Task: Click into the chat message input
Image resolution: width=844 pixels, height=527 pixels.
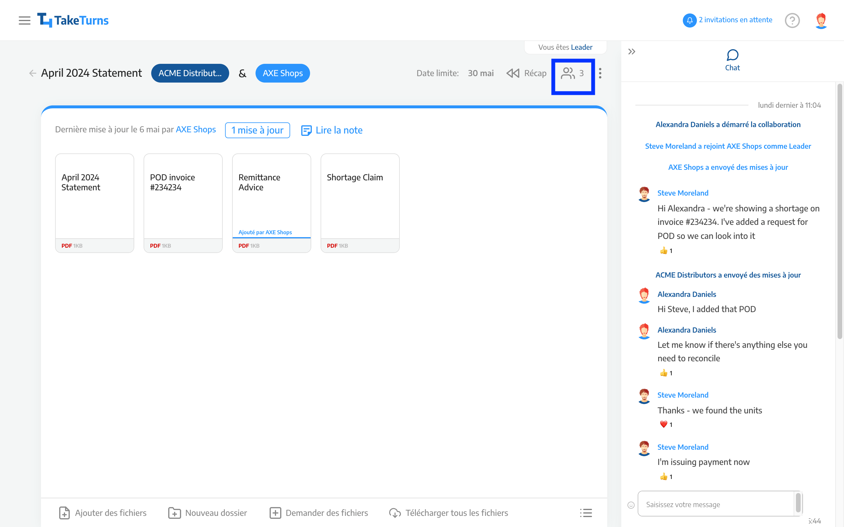Action: click(716, 504)
